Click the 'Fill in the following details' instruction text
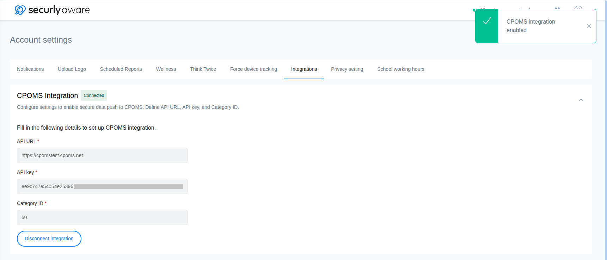 (86, 128)
